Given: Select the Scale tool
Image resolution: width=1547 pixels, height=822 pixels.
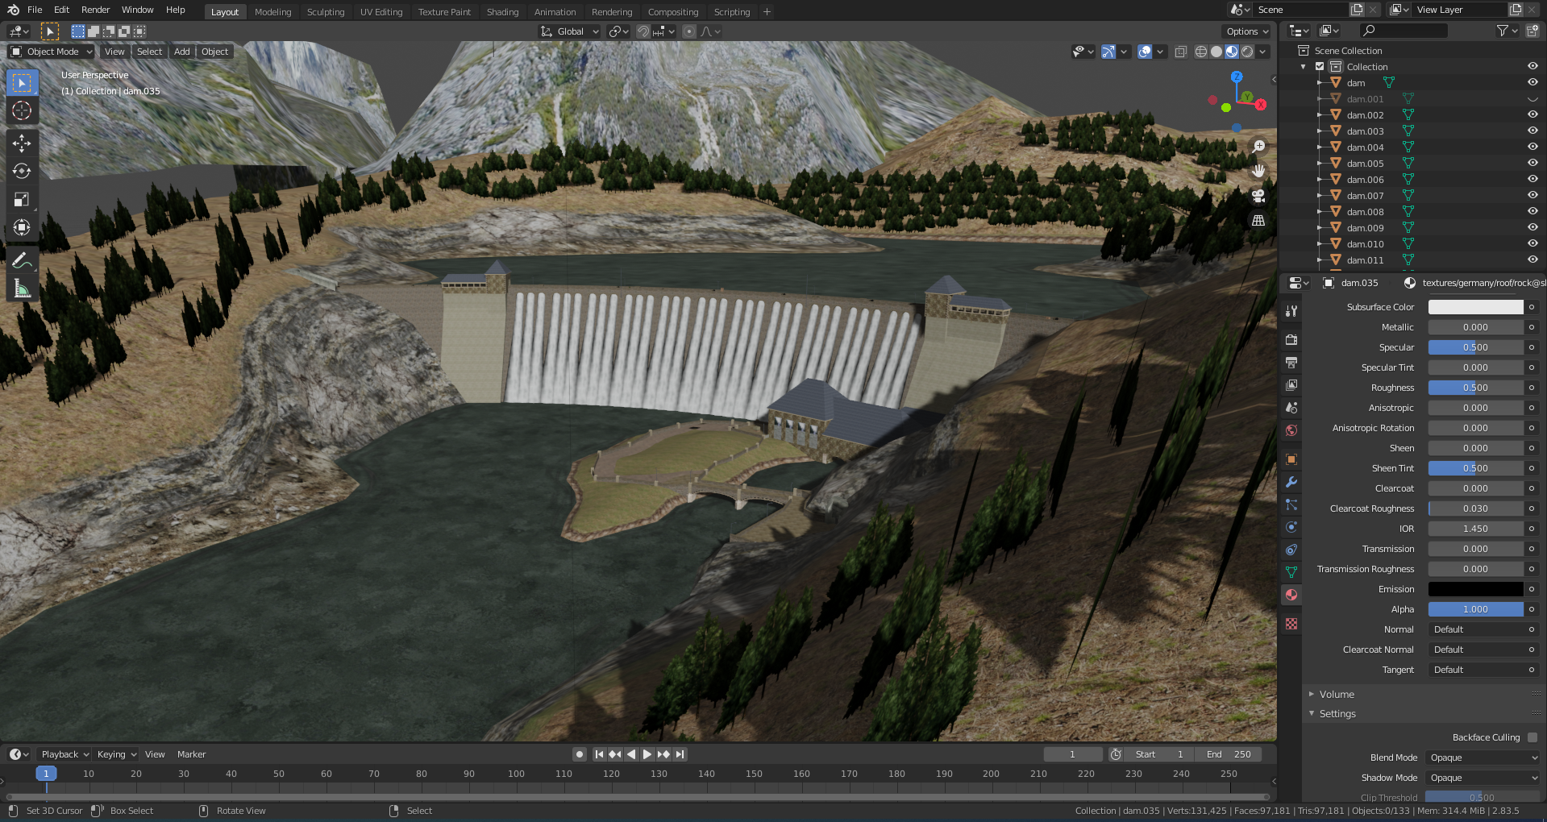Looking at the screenshot, I should tap(22, 199).
